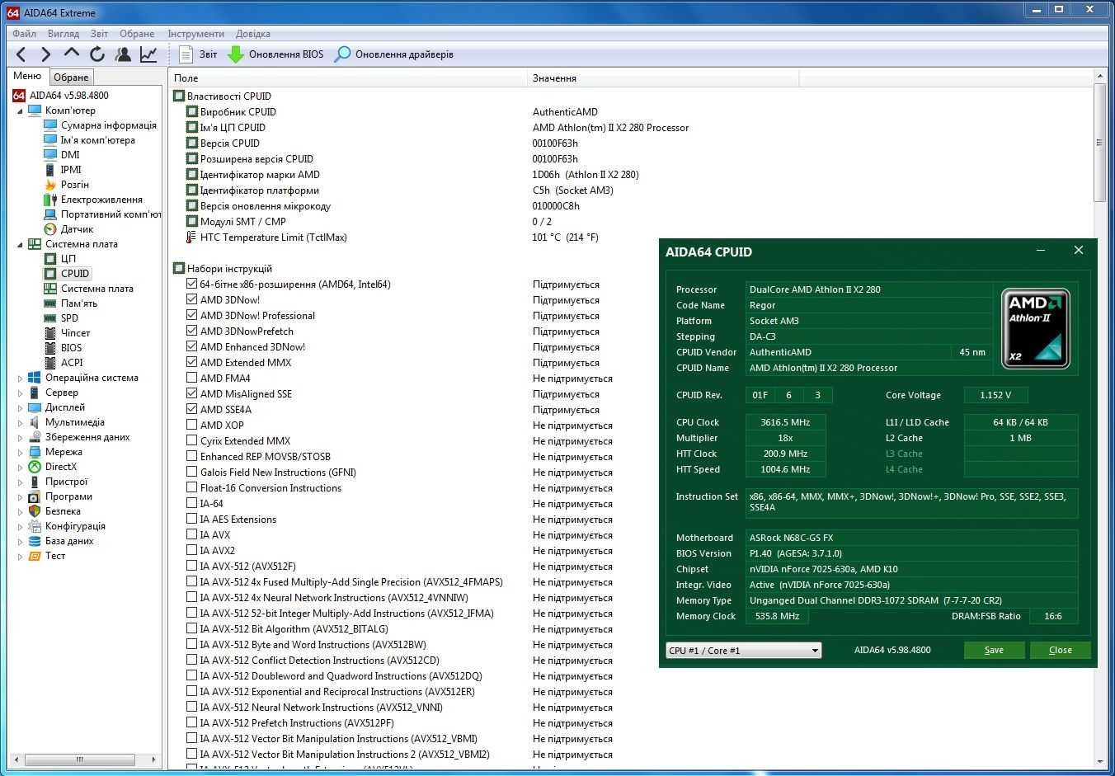Viewport: 1115px width, 776px height.
Task: Toggle AMD 3DNow! checkbox
Action: point(192,299)
